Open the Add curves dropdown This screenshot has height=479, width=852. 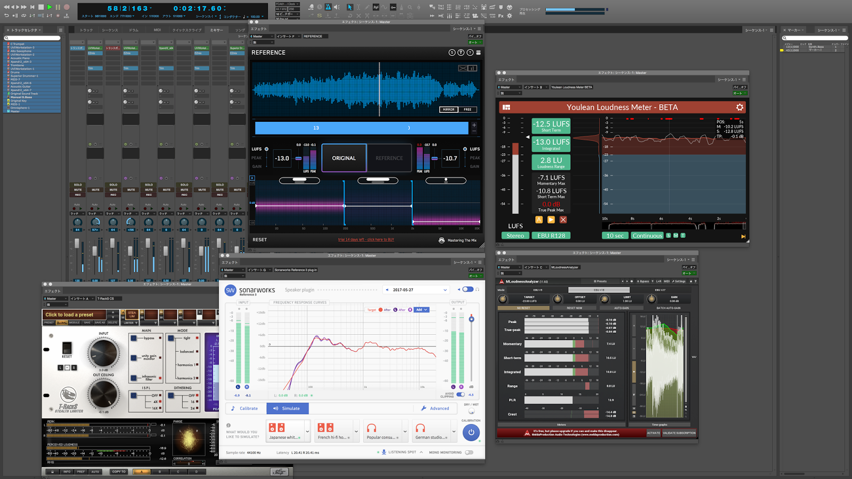(421, 309)
